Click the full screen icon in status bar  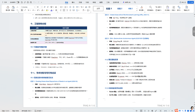pos(161,111)
